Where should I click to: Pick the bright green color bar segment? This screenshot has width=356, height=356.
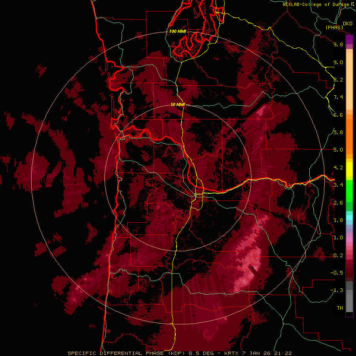pos(349,191)
